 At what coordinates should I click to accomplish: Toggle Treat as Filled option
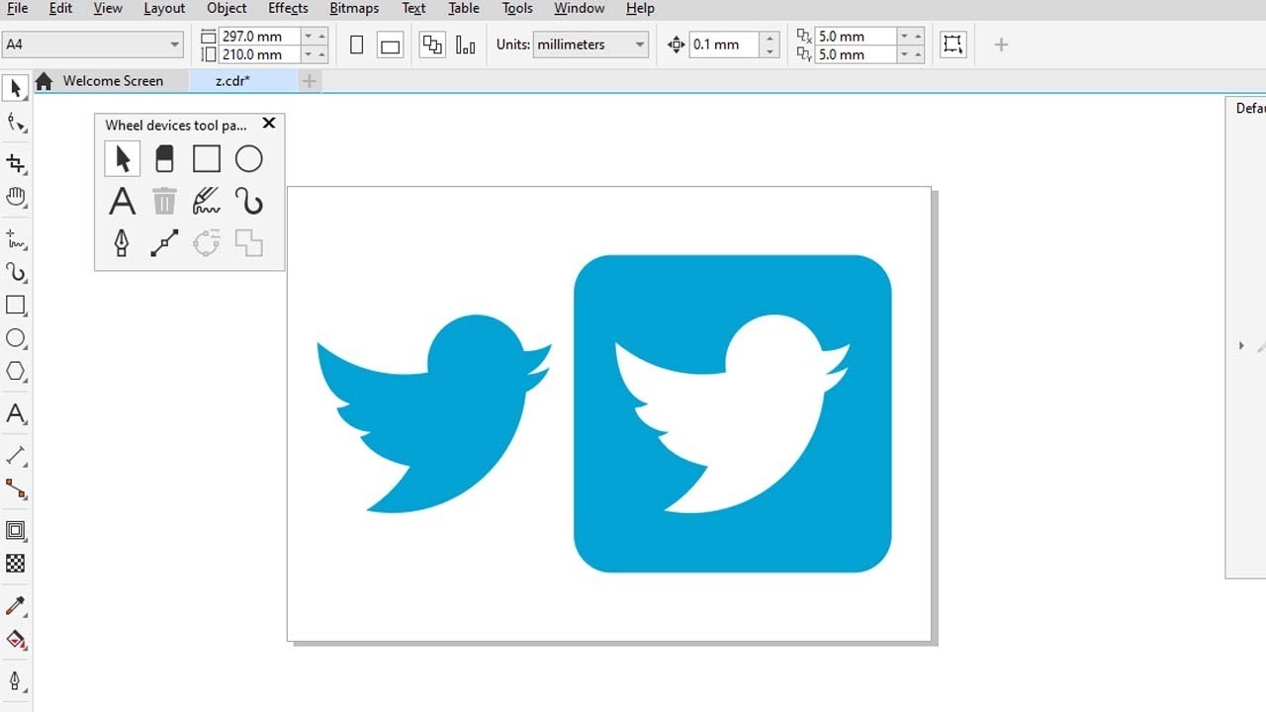tap(952, 44)
